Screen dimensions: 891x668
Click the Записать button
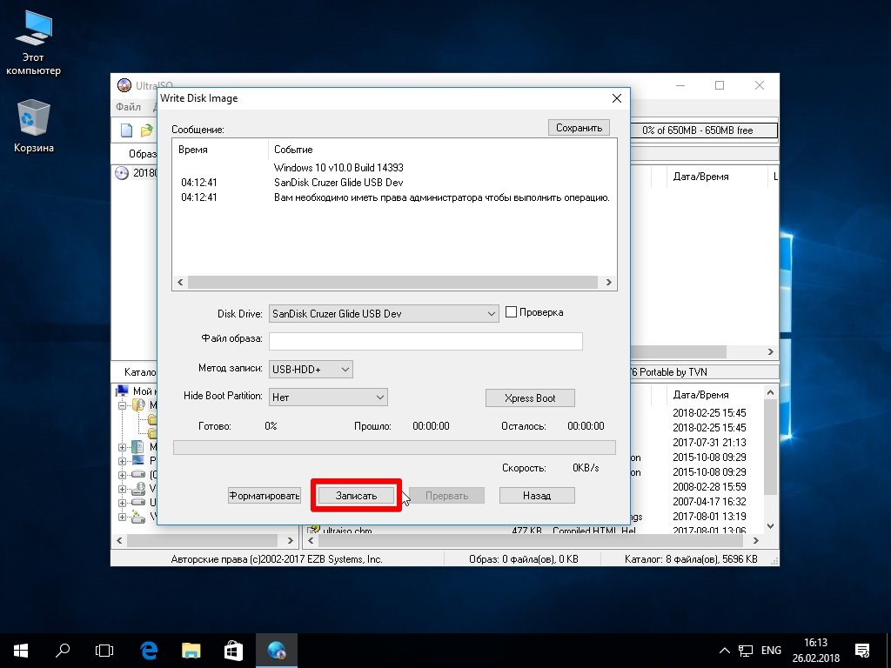[x=356, y=495]
